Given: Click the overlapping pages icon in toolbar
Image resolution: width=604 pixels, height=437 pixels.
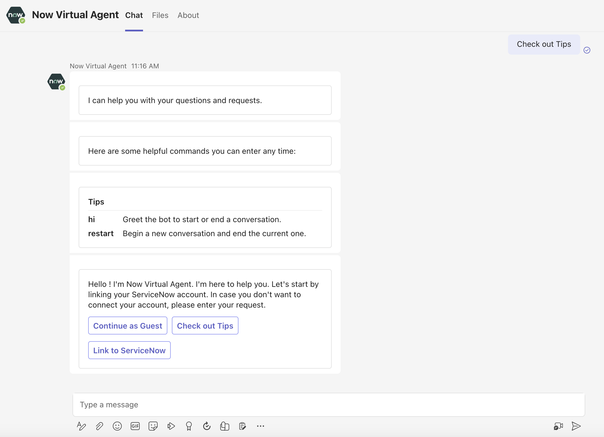Looking at the screenshot, I should pyautogui.click(x=225, y=426).
